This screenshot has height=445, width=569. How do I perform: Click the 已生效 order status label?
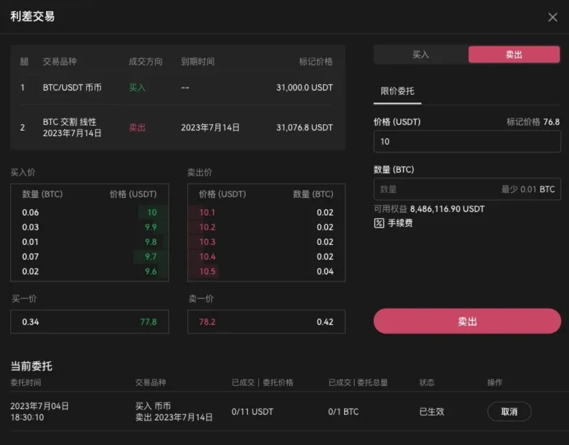point(431,411)
